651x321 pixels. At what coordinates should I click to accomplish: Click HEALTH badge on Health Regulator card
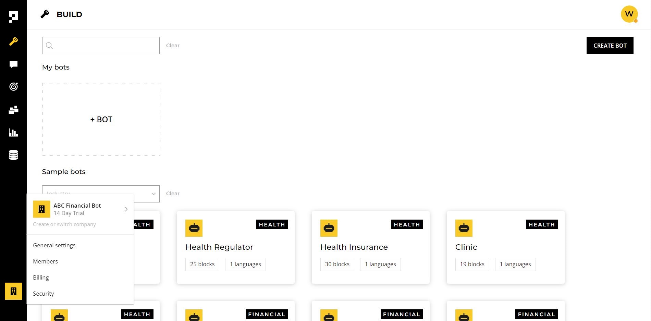point(272,224)
